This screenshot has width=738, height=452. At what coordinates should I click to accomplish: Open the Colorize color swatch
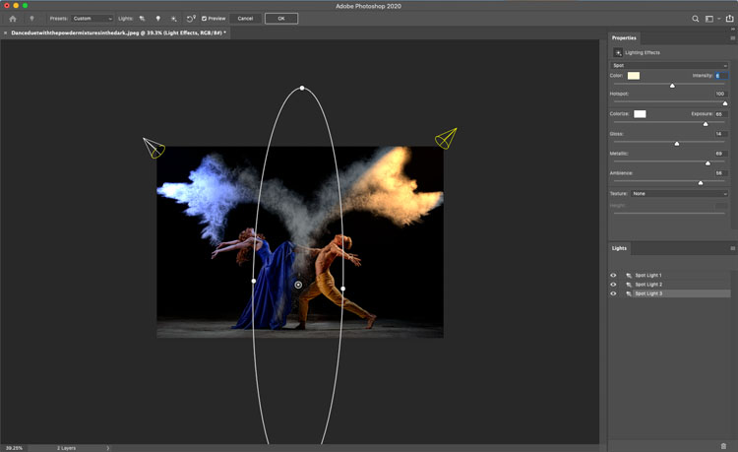point(640,114)
